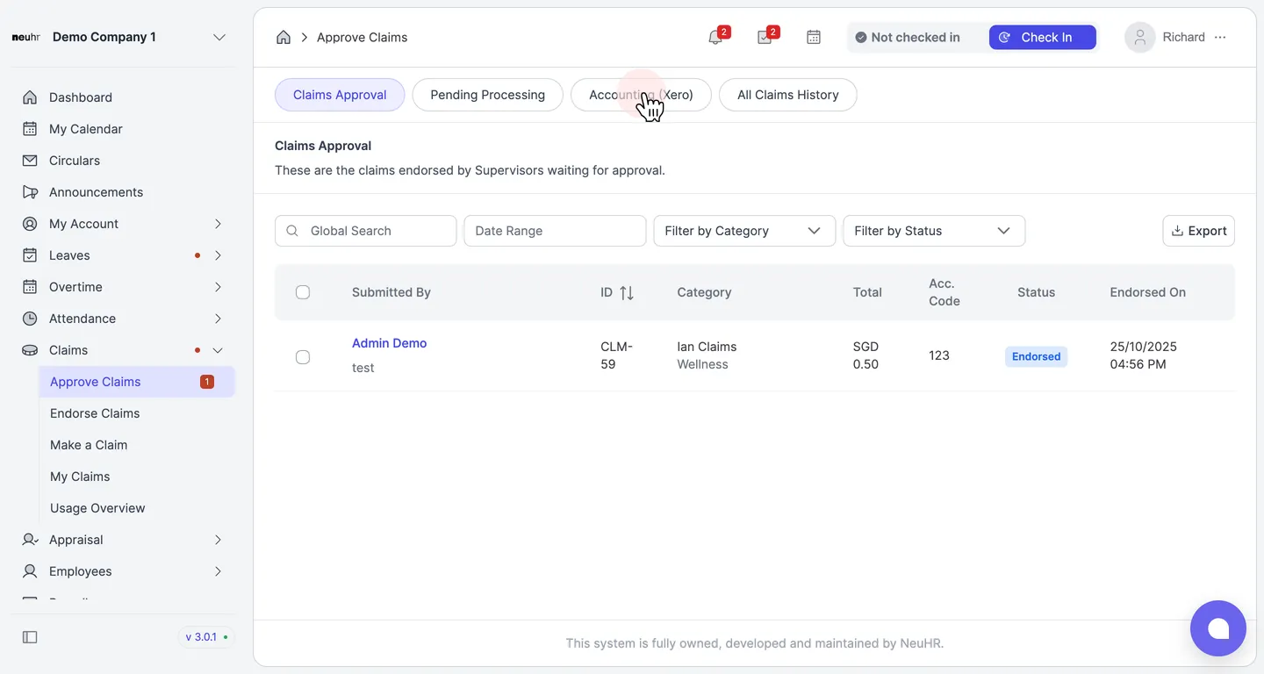Click the 123 account code cell
The image size is (1264, 674).
coord(939,355)
